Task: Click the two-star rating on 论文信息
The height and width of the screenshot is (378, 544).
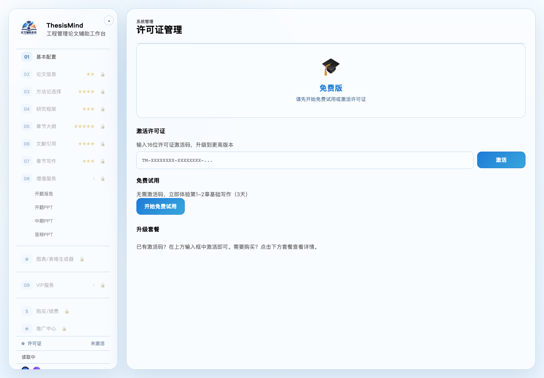Action: pos(90,74)
